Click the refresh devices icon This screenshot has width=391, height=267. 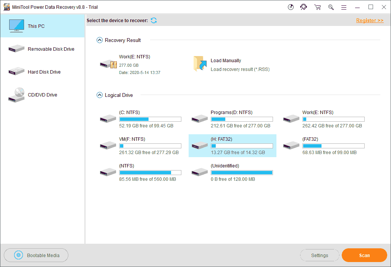153,21
